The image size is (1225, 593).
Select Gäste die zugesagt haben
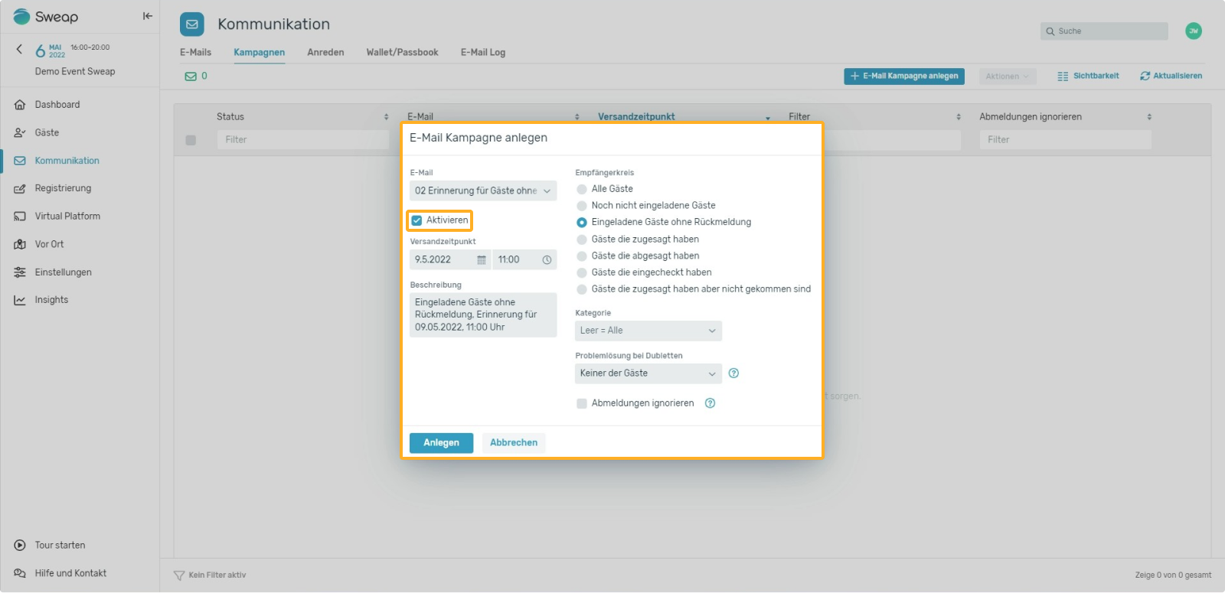(x=582, y=239)
